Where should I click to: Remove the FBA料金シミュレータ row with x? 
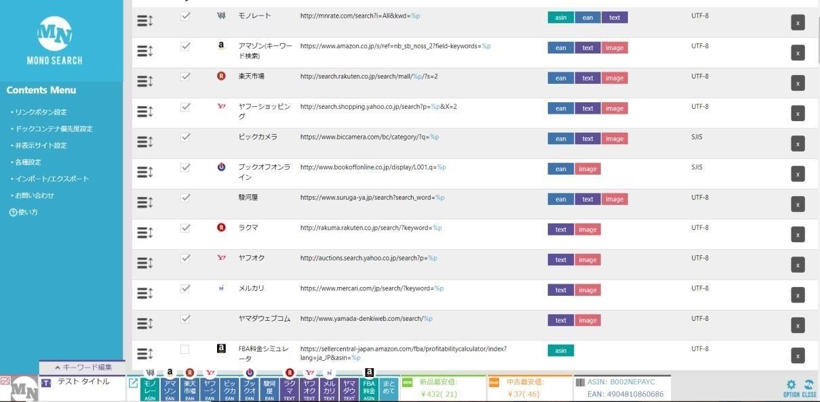coord(798,355)
